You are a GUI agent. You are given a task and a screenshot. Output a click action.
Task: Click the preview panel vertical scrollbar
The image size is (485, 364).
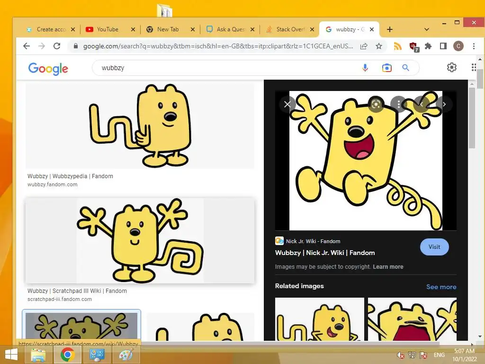471,118
